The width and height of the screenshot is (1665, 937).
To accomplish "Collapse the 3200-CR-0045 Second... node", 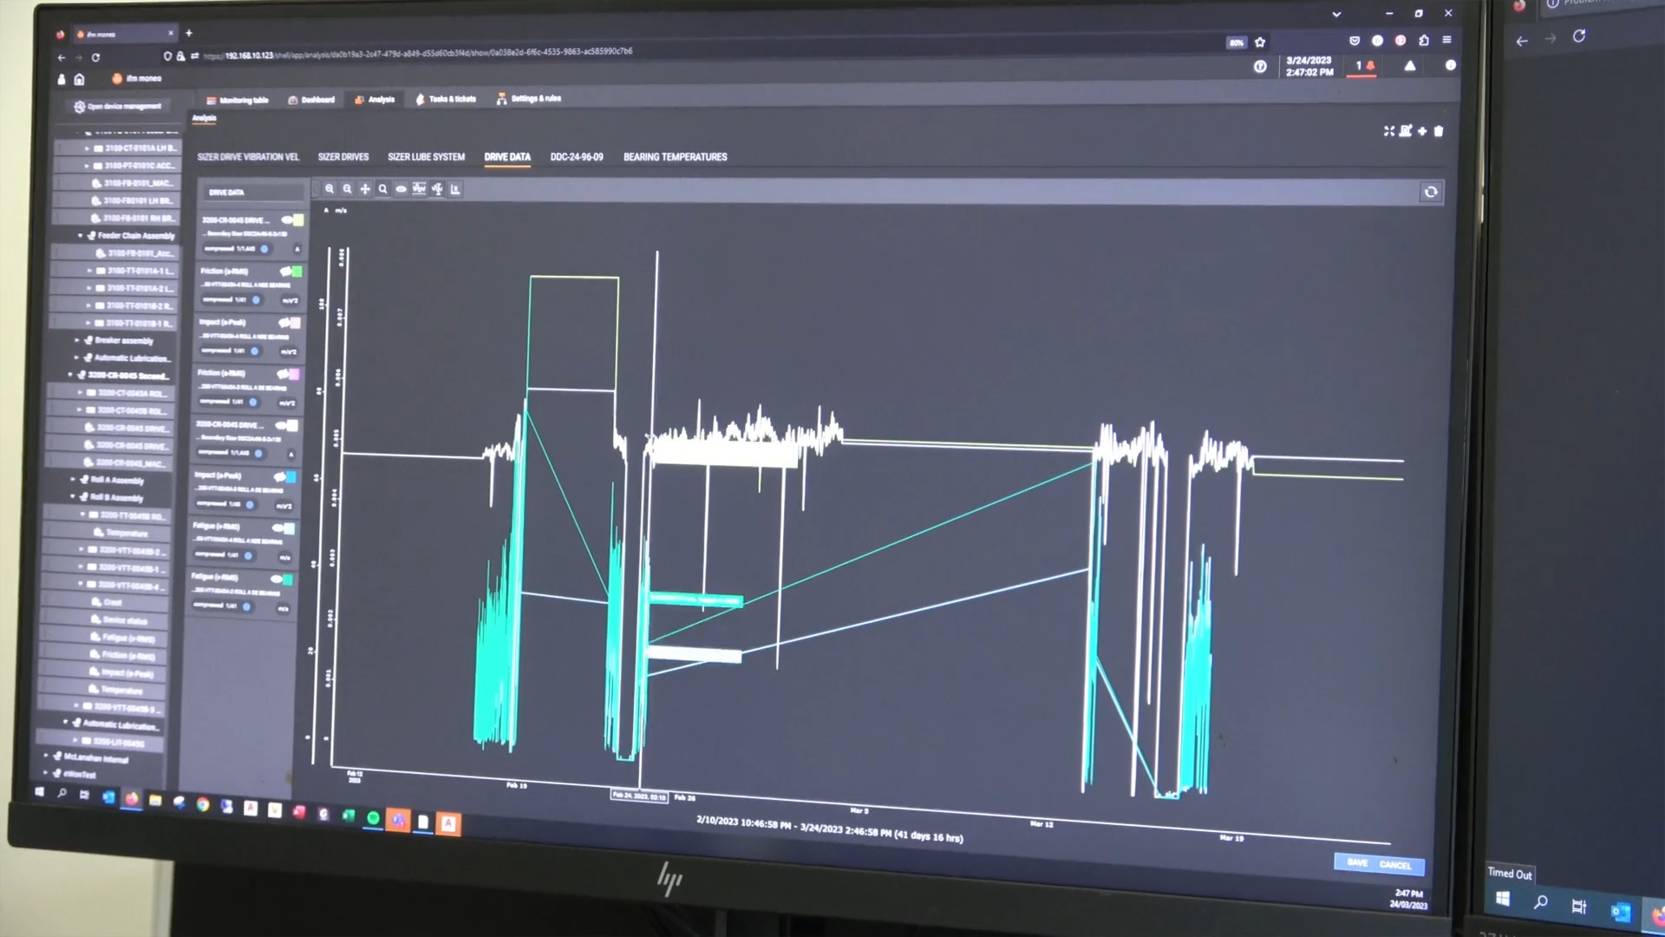I will (70, 375).
